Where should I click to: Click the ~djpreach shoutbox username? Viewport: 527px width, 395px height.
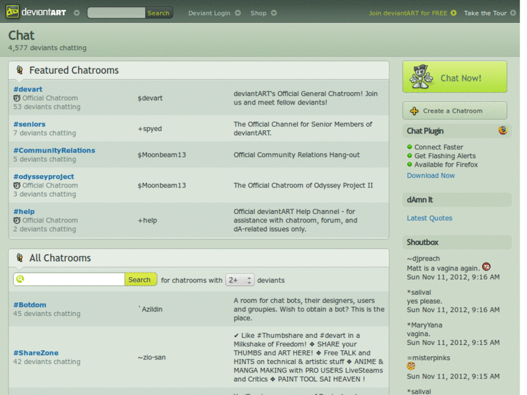point(423,259)
